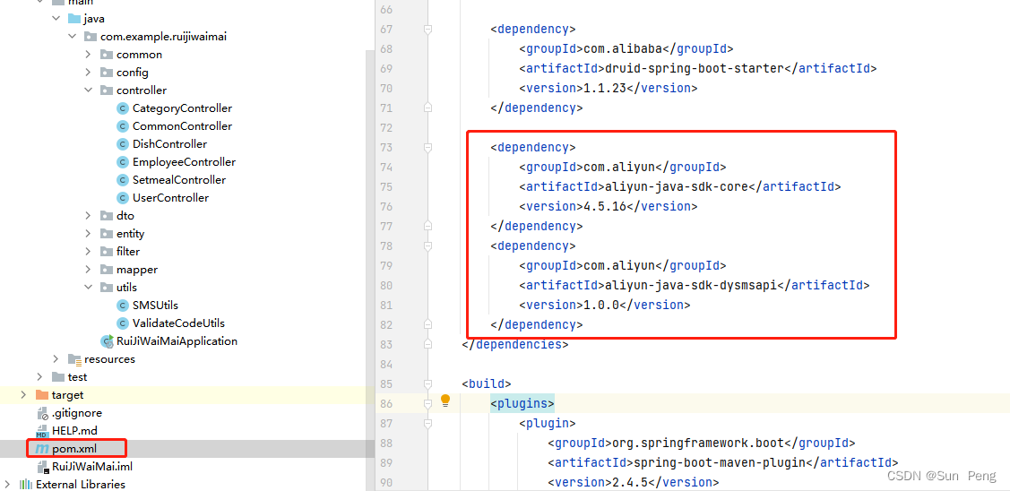This screenshot has height=491, width=1010.
Task: Click the resources folder icon
Action: [74, 359]
